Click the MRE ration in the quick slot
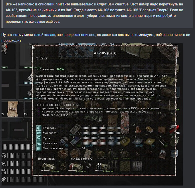195x188 pixels. [x=13, y=109]
